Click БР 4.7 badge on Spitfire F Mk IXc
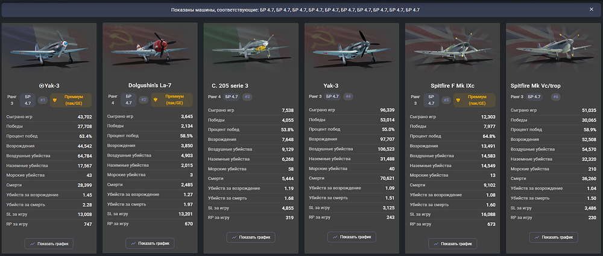 click(431, 100)
